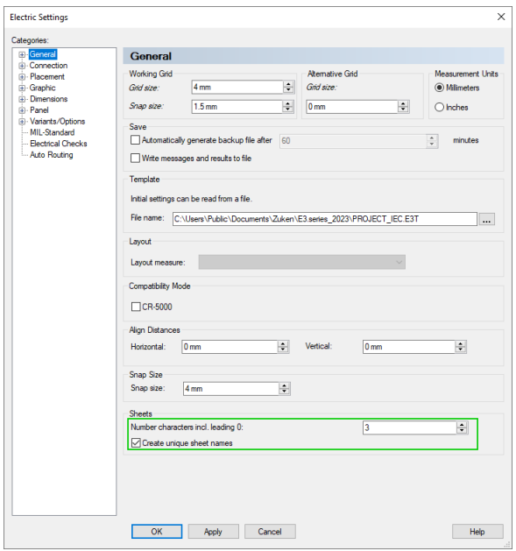Expand the Variants/Options tree node
516x551 pixels.
pos(22,122)
